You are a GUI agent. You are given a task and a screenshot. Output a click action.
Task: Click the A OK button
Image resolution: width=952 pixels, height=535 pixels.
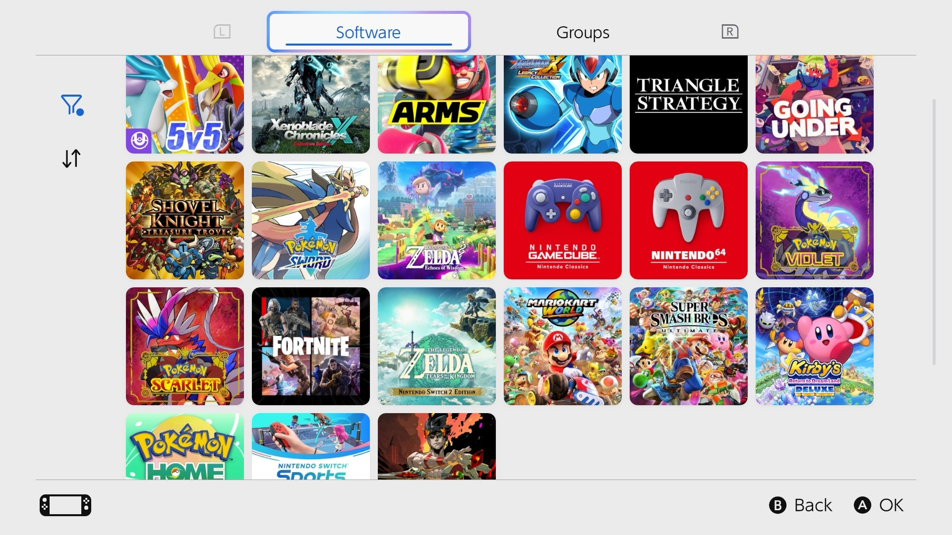(879, 505)
